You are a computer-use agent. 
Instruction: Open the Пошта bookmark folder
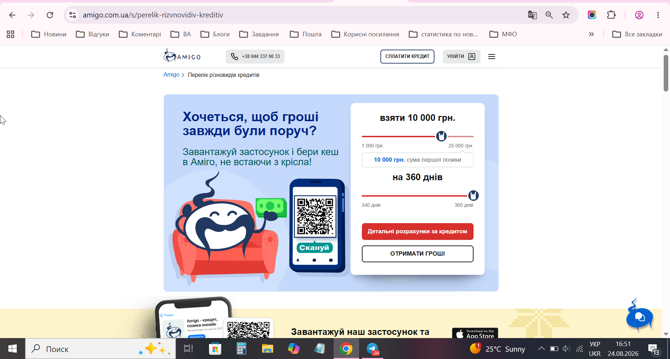(306, 34)
